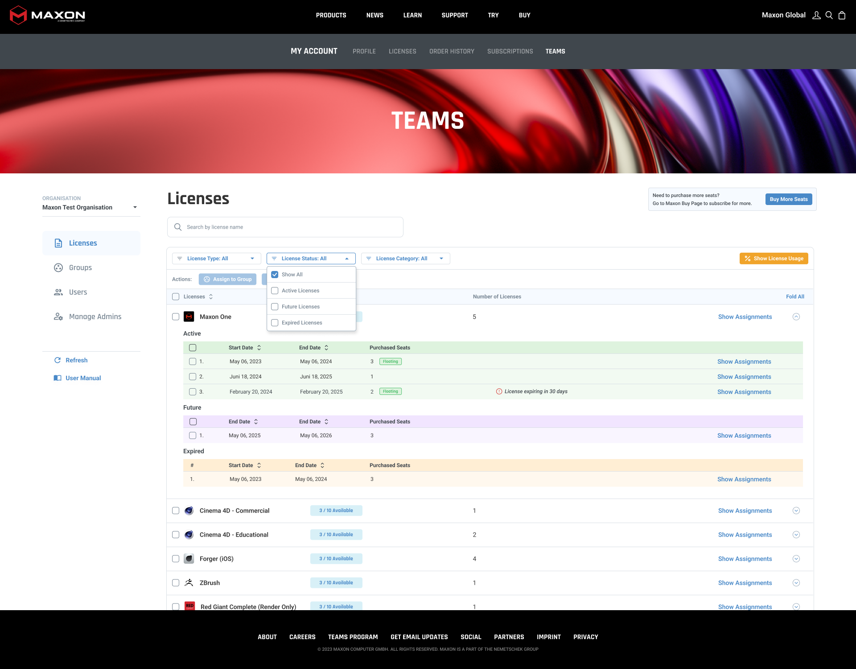Open the License Category: All dropdown
Image resolution: width=856 pixels, height=669 pixels.
(406, 259)
